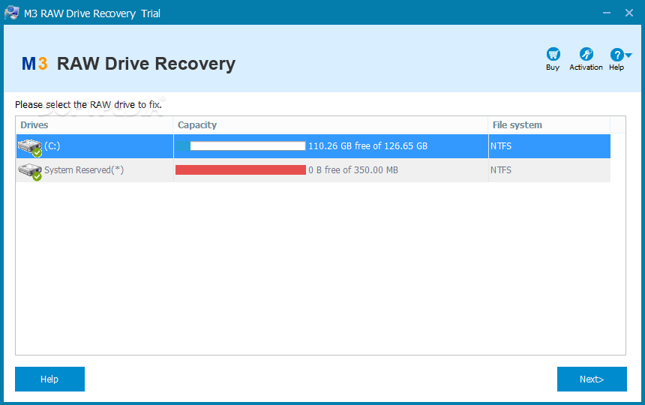Select the (C:) drive label
The width and height of the screenshot is (645, 405).
(x=52, y=146)
